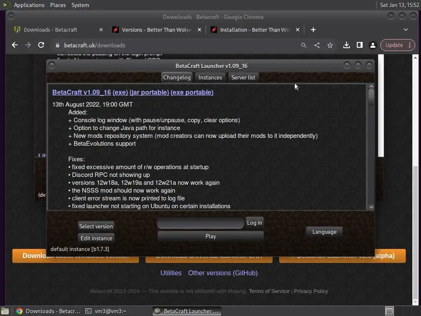The image size is (421, 316).
Task: Click Update button in Chrome
Action: (x=394, y=45)
